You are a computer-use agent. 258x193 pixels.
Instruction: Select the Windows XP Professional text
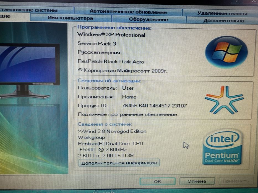(x=111, y=35)
